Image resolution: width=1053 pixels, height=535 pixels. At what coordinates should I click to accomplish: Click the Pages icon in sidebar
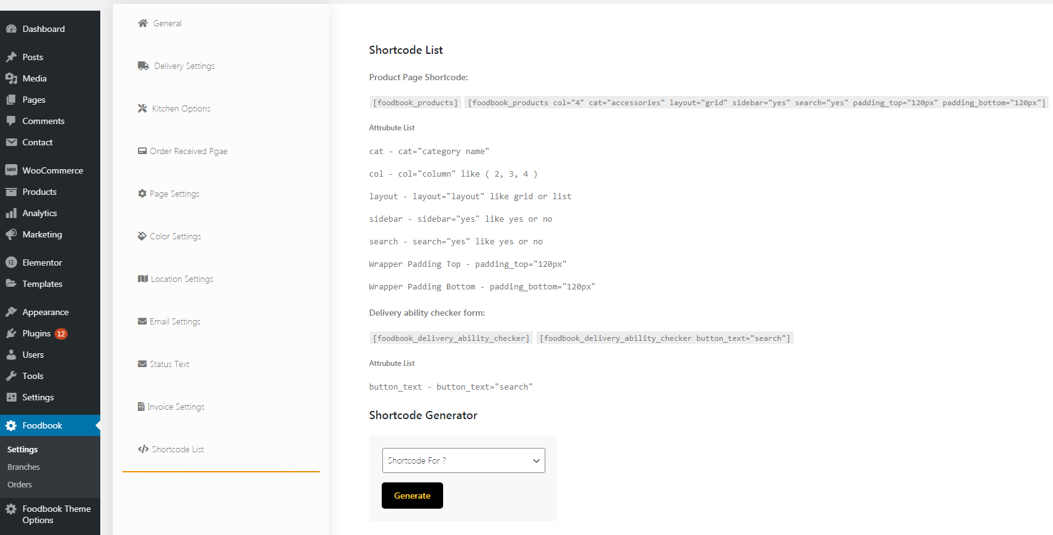pyautogui.click(x=11, y=100)
